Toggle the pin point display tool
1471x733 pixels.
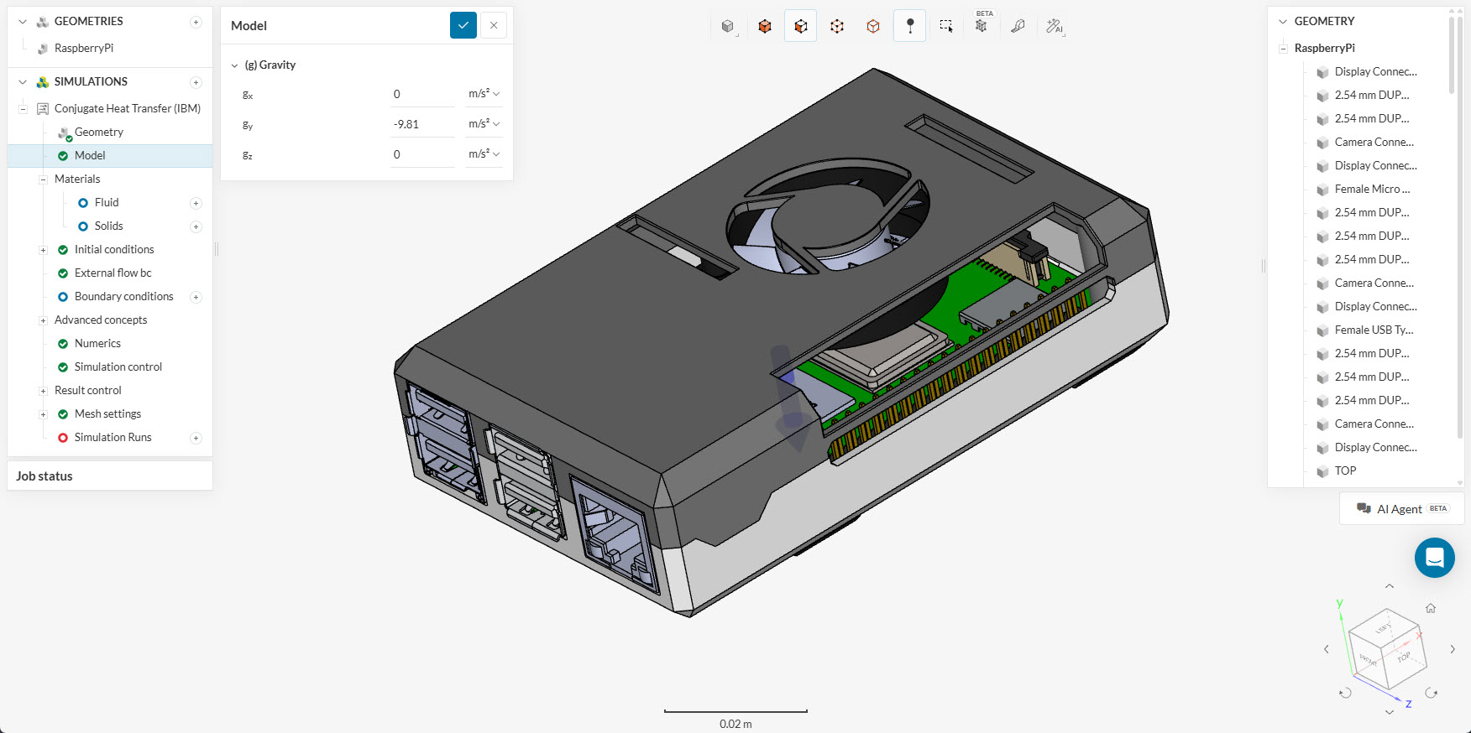click(910, 26)
